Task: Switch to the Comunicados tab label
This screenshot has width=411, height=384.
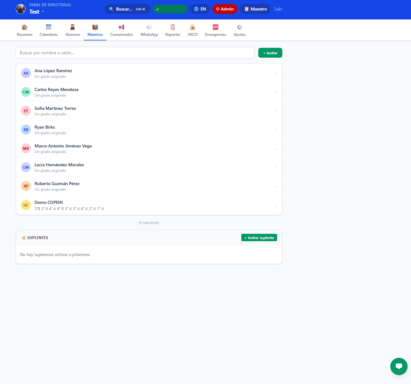Action: click(x=122, y=35)
